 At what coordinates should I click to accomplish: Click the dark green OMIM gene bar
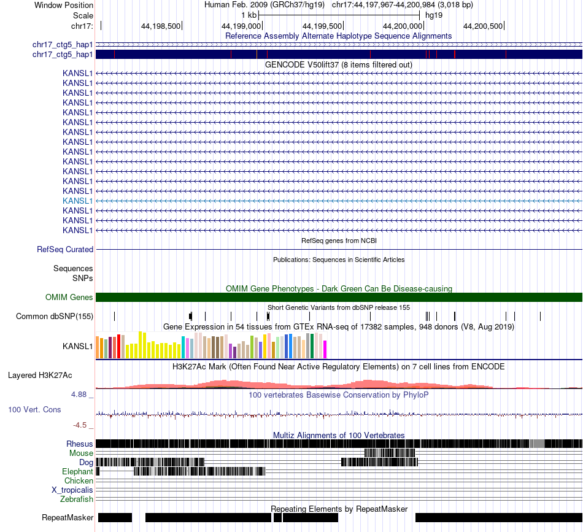pyautogui.click(x=339, y=297)
